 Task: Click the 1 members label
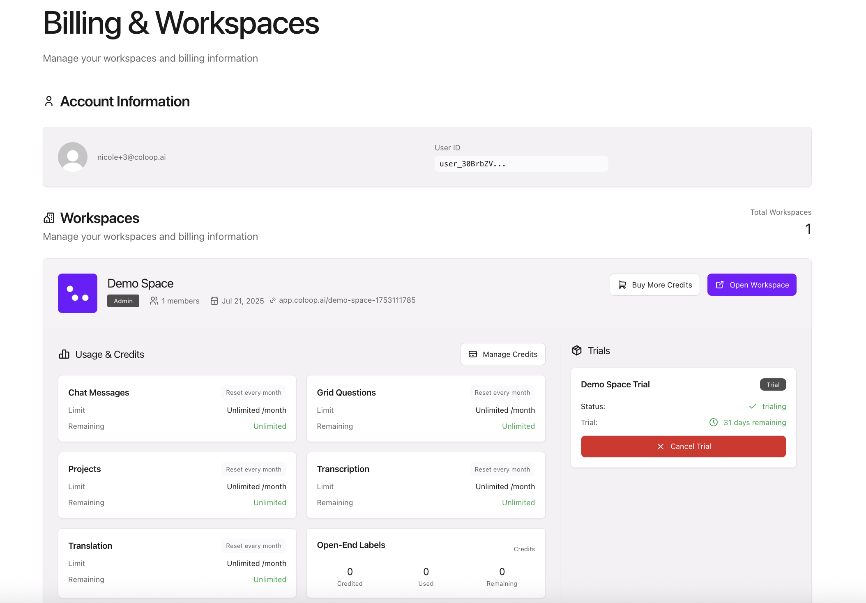[180, 301]
